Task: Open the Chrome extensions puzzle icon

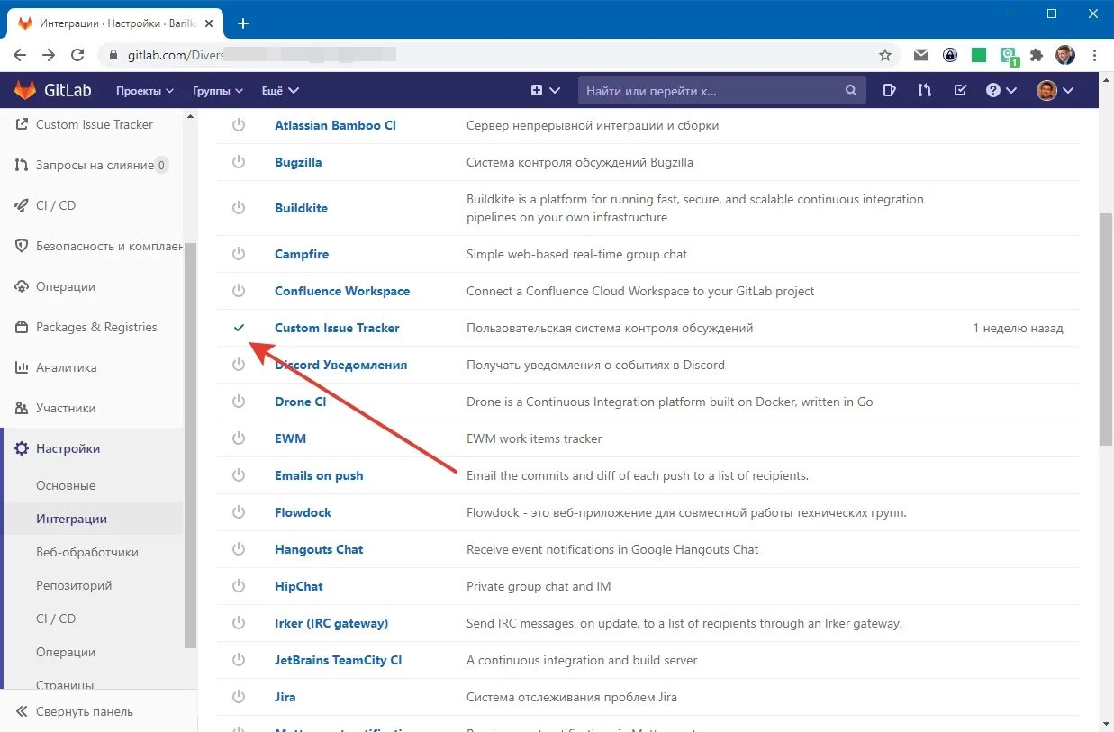Action: click(x=1037, y=55)
